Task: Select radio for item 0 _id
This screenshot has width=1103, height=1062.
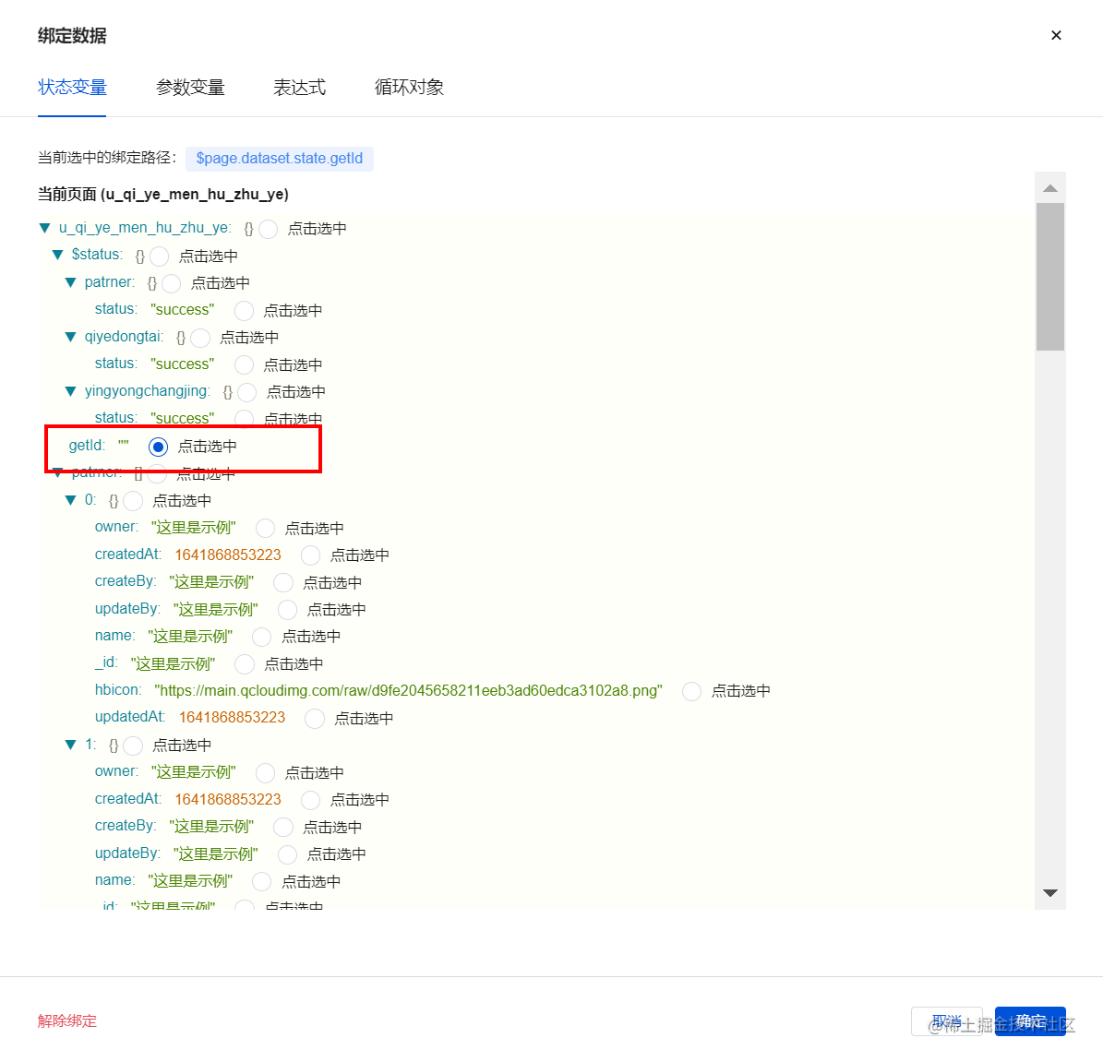Action: point(245,664)
